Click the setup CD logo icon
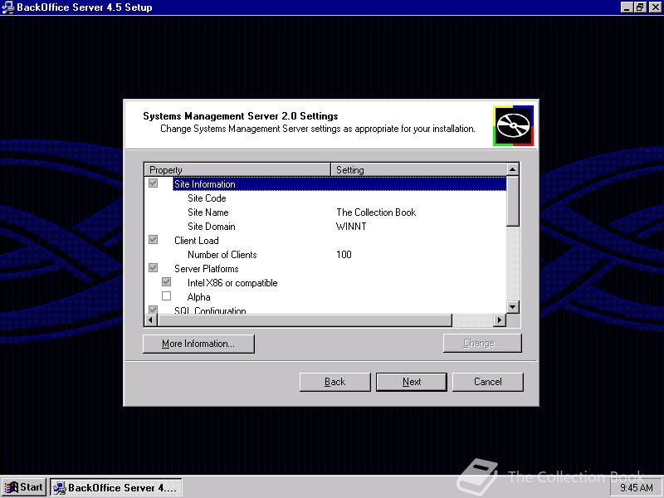Image resolution: width=664 pixels, height=498 pixels. coord(513,125)
